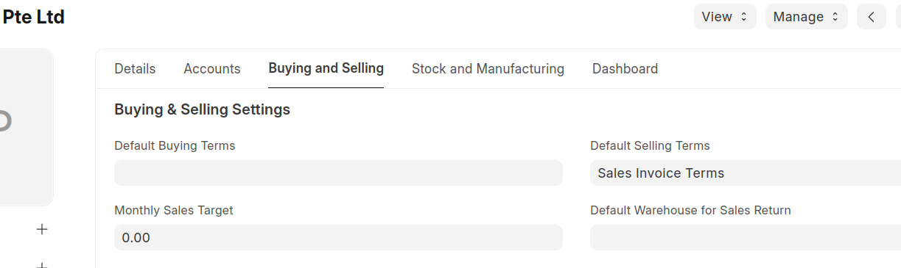This screenshot has width=901, height=268.
Task: Expand the Manage dropdown menu
Action: (x=806, y=17)
